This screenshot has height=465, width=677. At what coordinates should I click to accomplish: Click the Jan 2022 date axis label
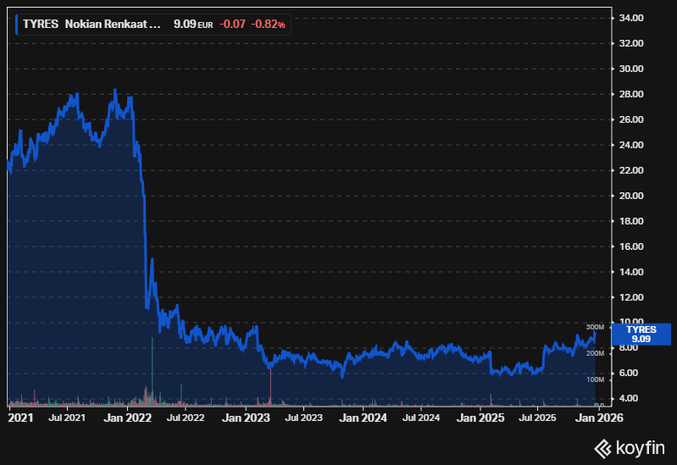click(x=126, y=417)
